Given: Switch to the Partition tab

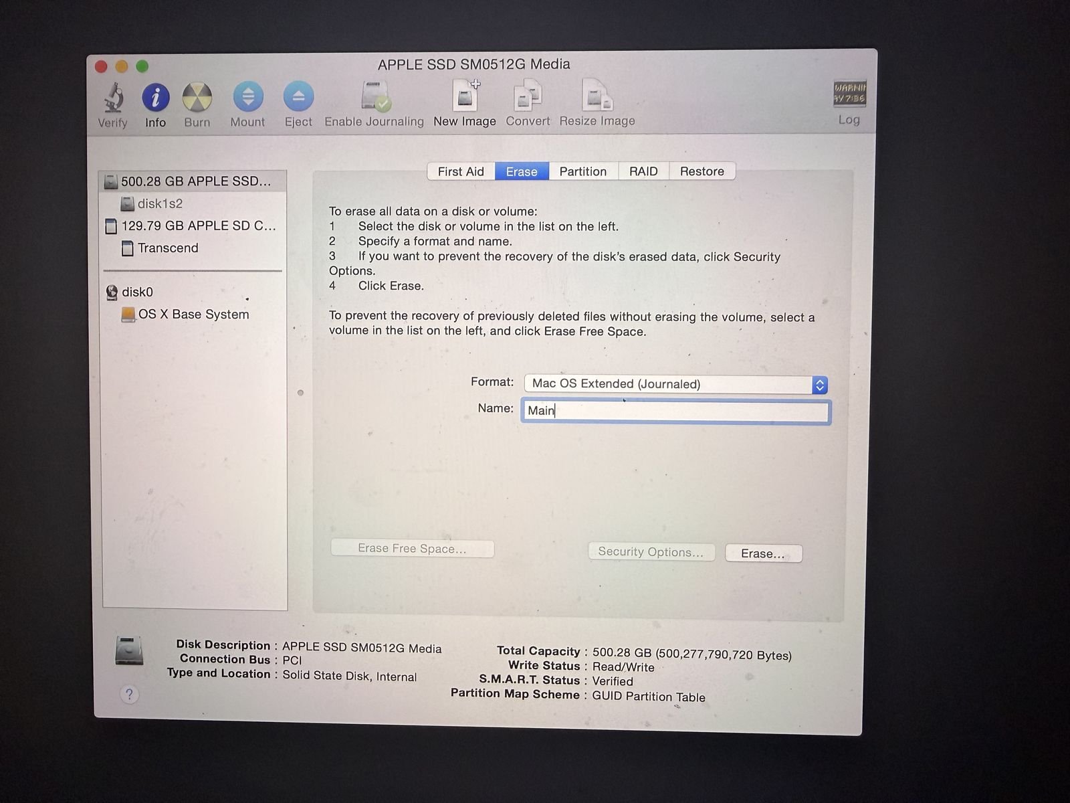Looking at the screenshot, I should click(583, 171).
